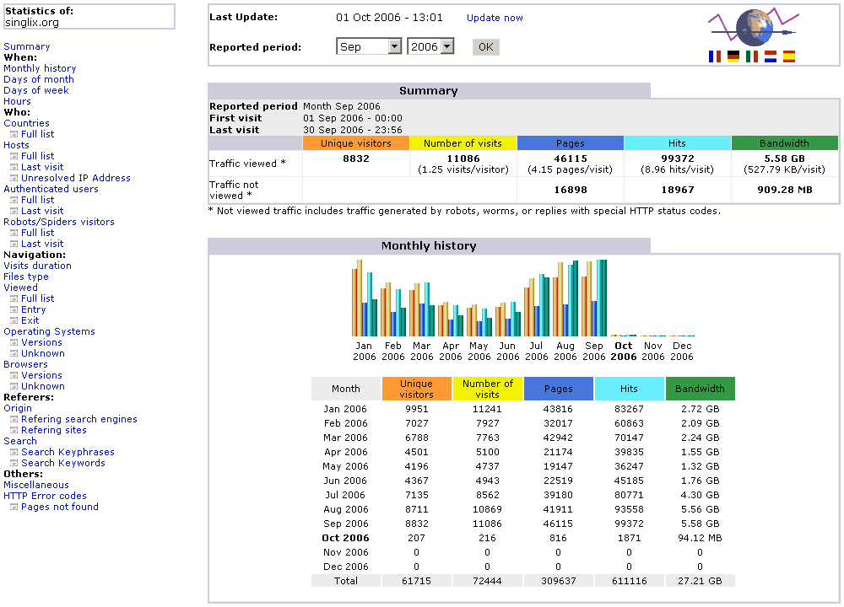
Task: Click the Update now link
Action: click(495, 18)
